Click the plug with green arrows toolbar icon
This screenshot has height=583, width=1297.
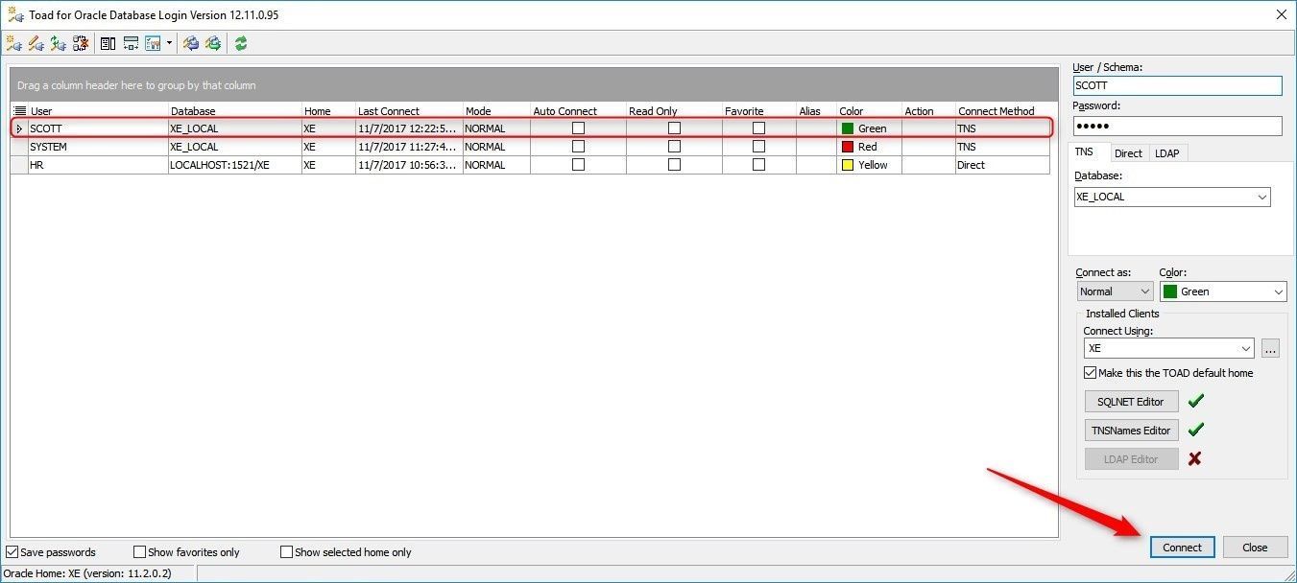click(x=58, y=43)
